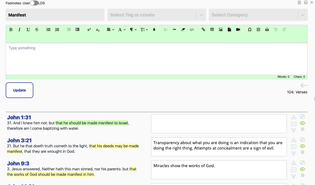
Task: Hide the John 1:31 note via eye icon
Action: pyautogui.click(x=303, y=123)
